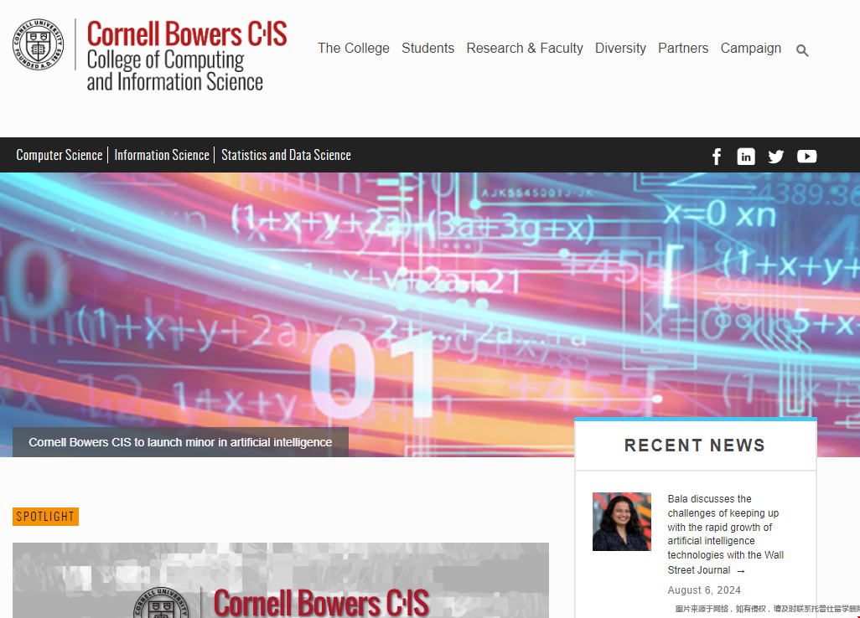Open the Students menu

[x=427, y=49]
